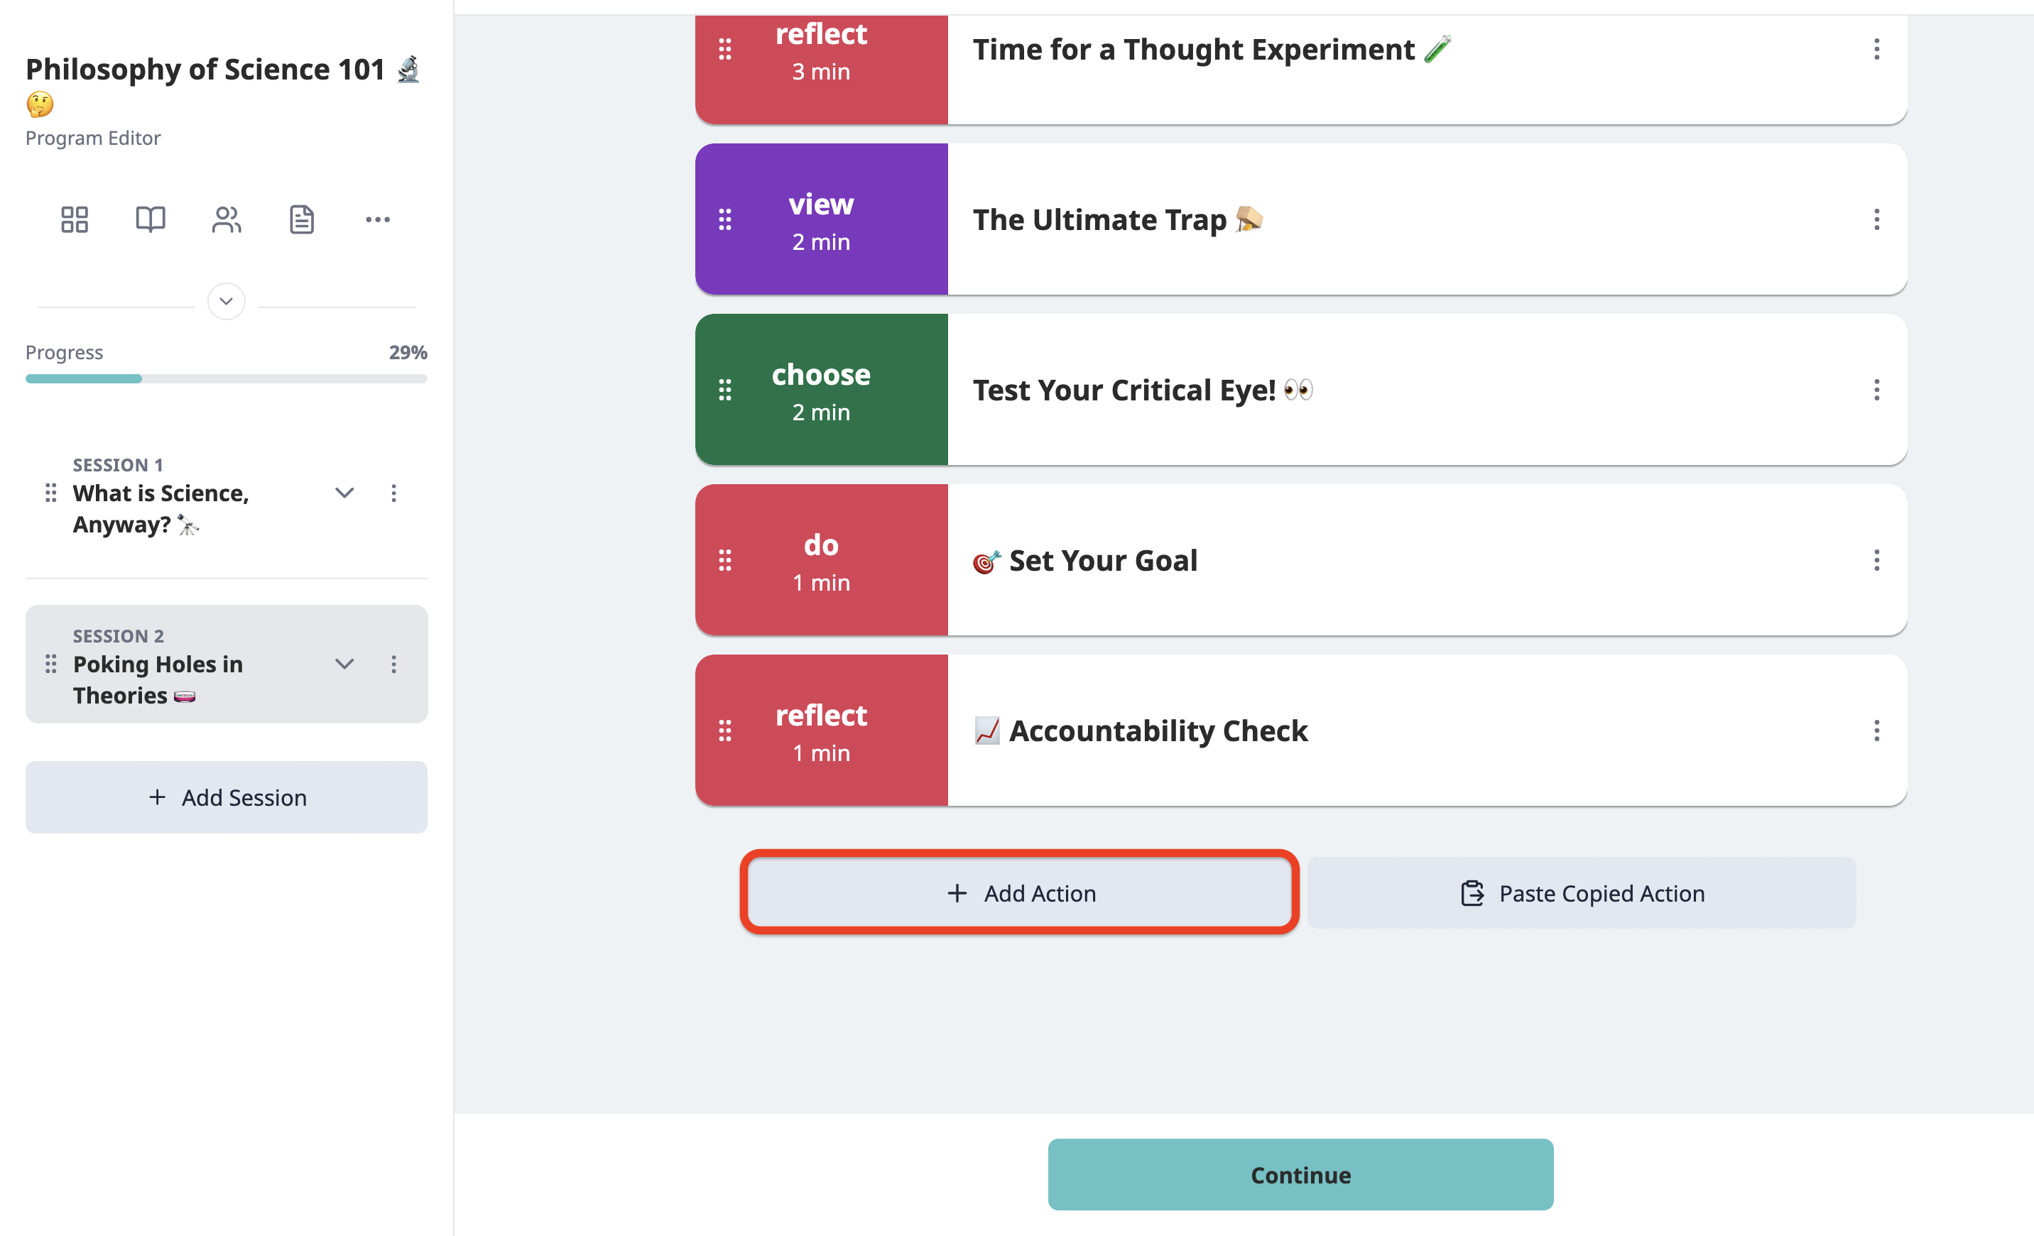The height and width of the screenshot is (1236, 2034).
Task: Expand Session 2 Poking Holes chevron
Action: point(344,665)
